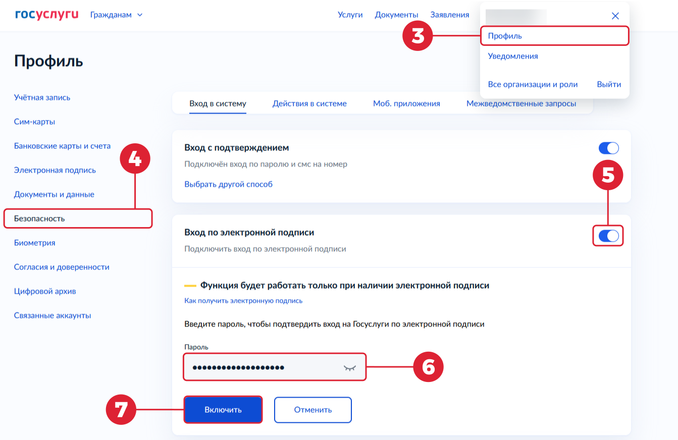Open Документы in the top navigation
This screenshot has height=440, width=678.
click(x=396, y=15)
